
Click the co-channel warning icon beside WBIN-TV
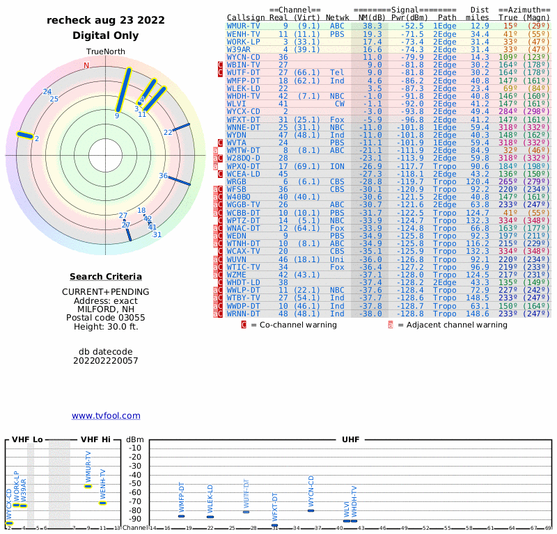coord(221,65)
